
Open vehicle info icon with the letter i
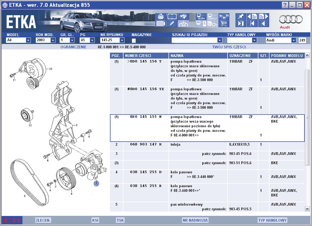[x=183, y=24]
